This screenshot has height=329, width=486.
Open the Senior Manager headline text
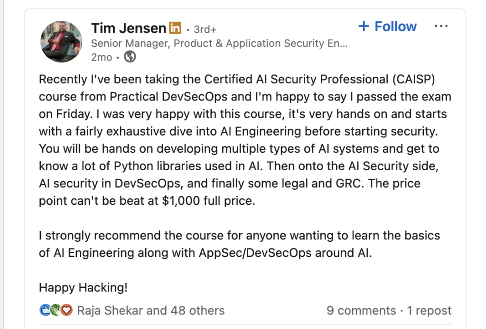(219, 43)
